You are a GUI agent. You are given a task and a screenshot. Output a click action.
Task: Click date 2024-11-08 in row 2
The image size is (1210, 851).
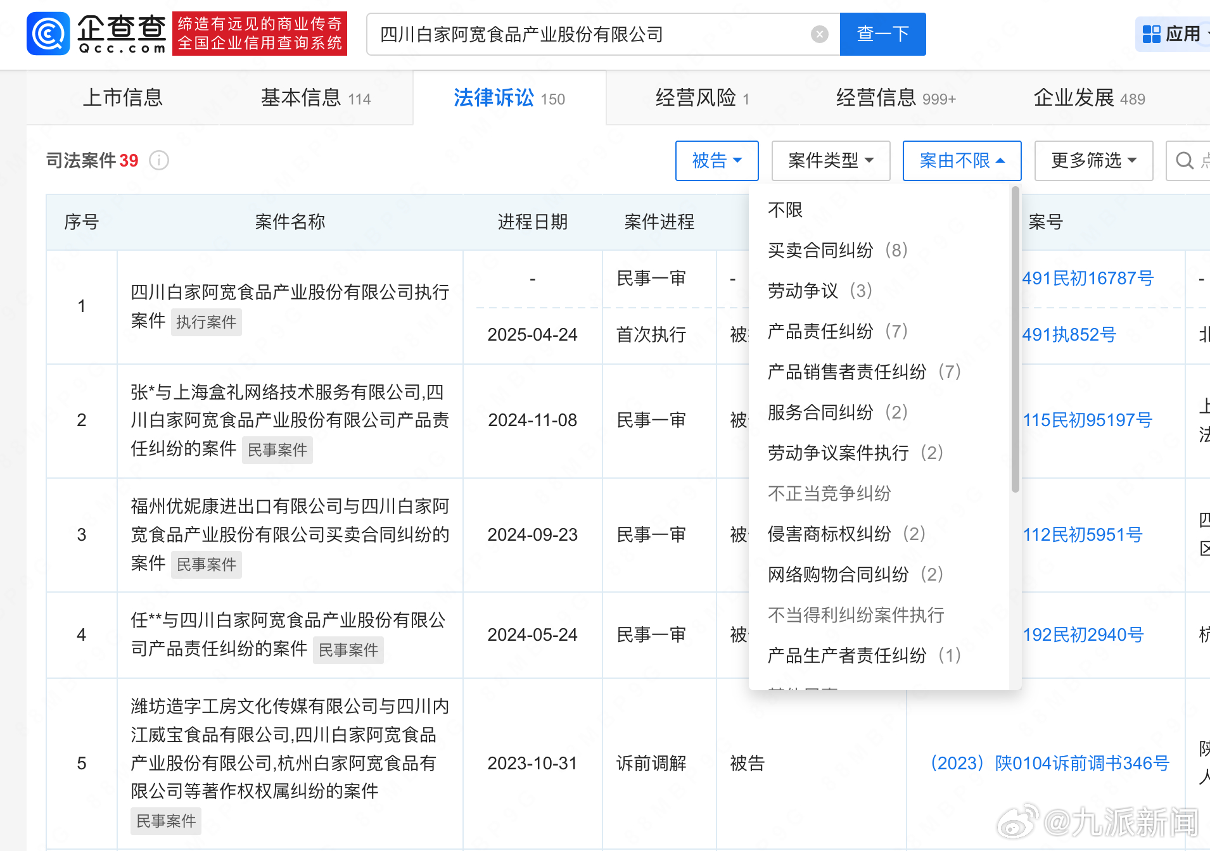(x=532, y=420)
